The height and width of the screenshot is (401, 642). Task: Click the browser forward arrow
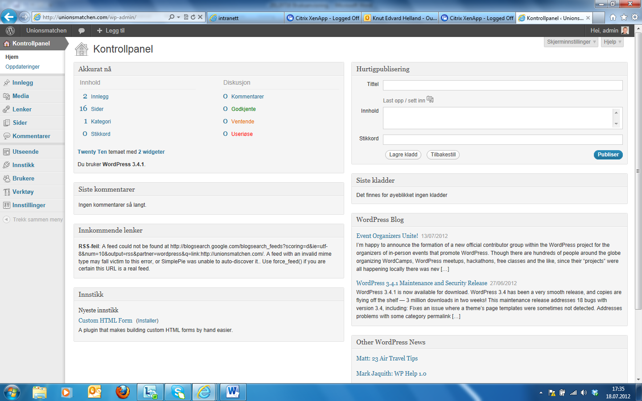point(25,17)
